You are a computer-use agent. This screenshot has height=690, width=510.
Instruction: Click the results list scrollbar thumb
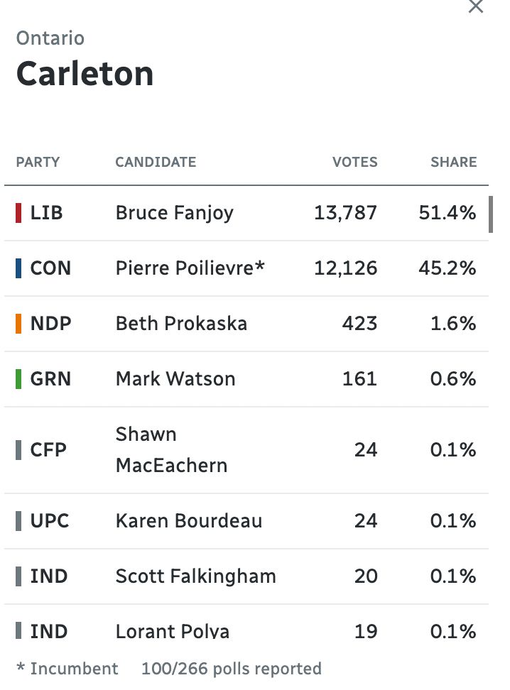tap(490, 214)
